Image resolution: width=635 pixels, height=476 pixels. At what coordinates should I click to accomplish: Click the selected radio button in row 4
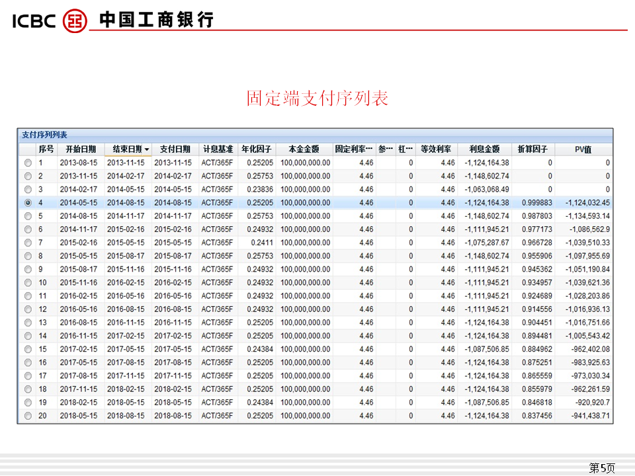[x=28, y=203]
